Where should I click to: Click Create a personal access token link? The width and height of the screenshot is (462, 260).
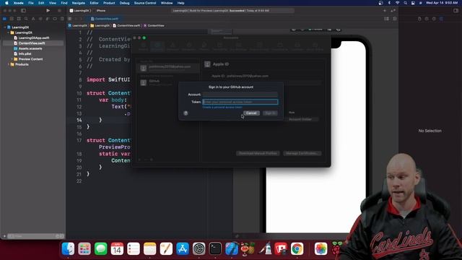coord(222,108)
